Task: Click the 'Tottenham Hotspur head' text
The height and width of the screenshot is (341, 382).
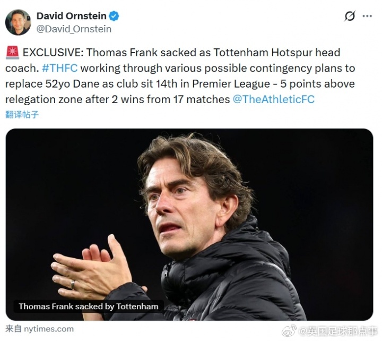Action: [277, 53]
